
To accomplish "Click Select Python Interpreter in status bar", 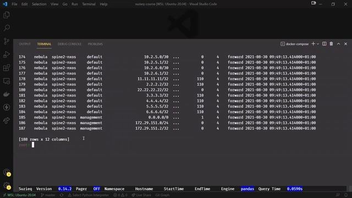I will tap(89, 195).
